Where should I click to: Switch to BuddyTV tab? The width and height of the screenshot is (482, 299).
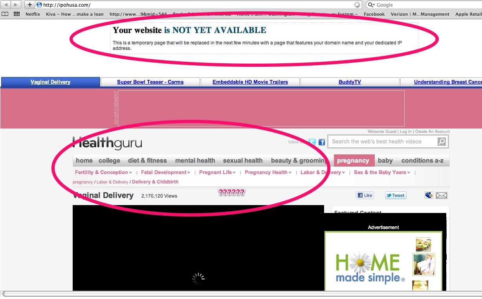pos(350,82)
